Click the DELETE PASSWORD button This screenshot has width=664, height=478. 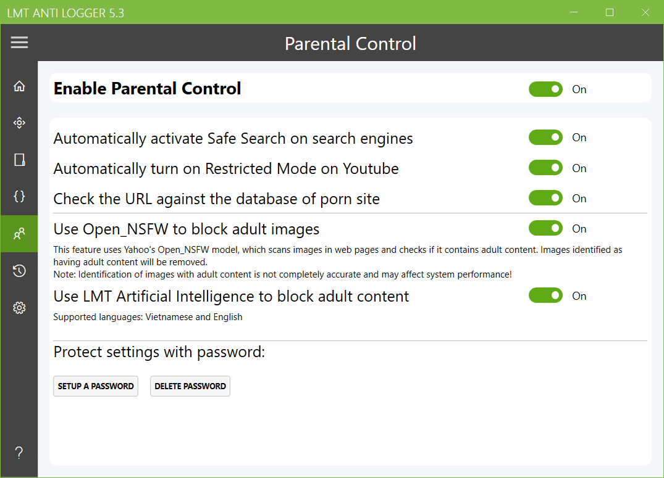tap(190, 386)
